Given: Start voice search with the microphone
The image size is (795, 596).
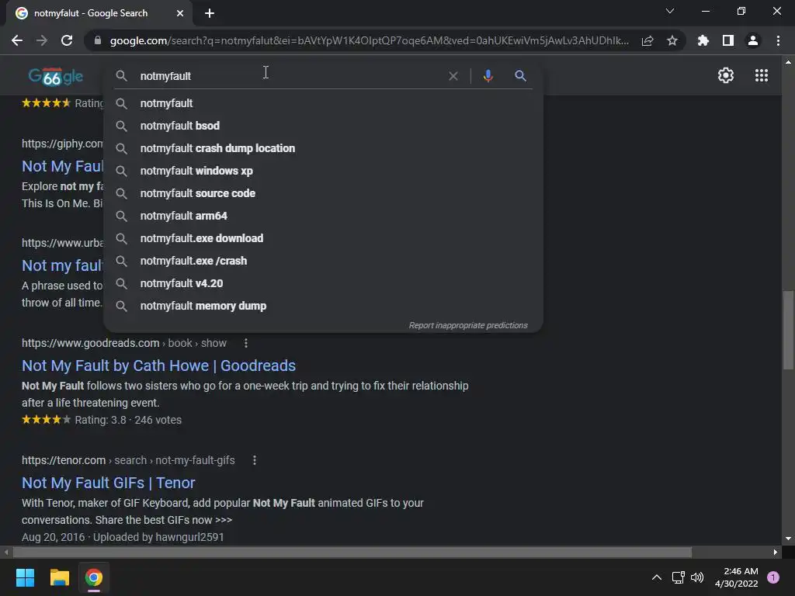Looking at the screenshot, I should (488, 76).
